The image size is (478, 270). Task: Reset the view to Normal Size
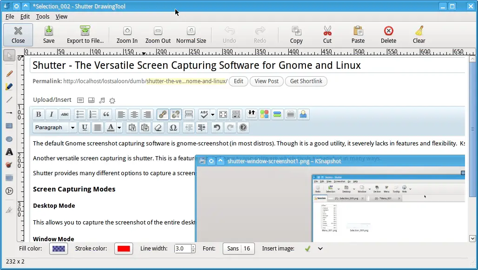click(x=191, y=35)
